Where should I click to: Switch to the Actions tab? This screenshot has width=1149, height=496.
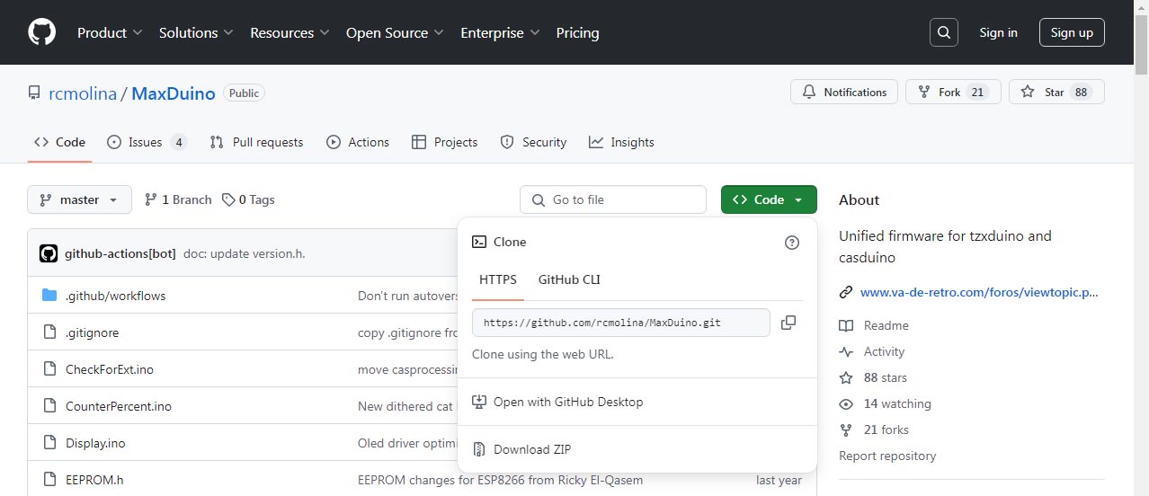click(358, 142)
